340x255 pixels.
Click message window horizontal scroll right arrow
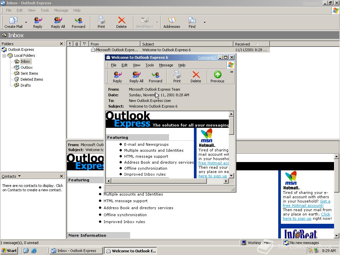[x=226, y=181]
